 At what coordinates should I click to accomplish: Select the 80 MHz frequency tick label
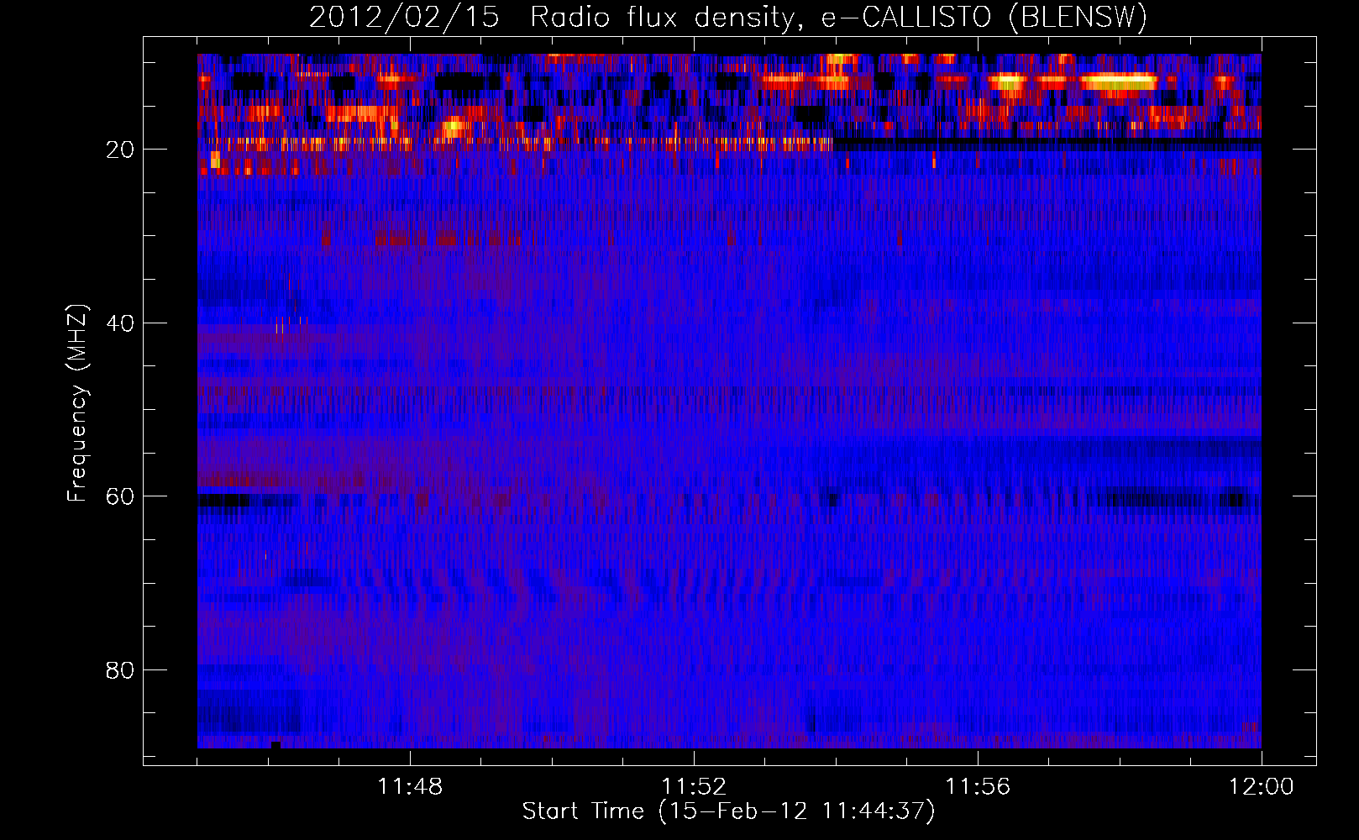(x=120, y=670)
